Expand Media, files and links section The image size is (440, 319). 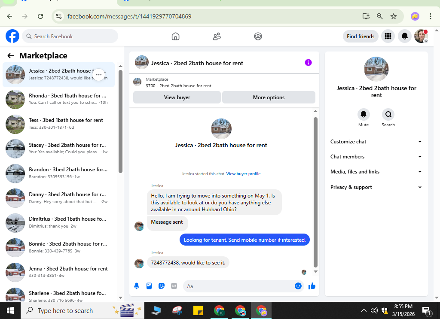(376, 172)
